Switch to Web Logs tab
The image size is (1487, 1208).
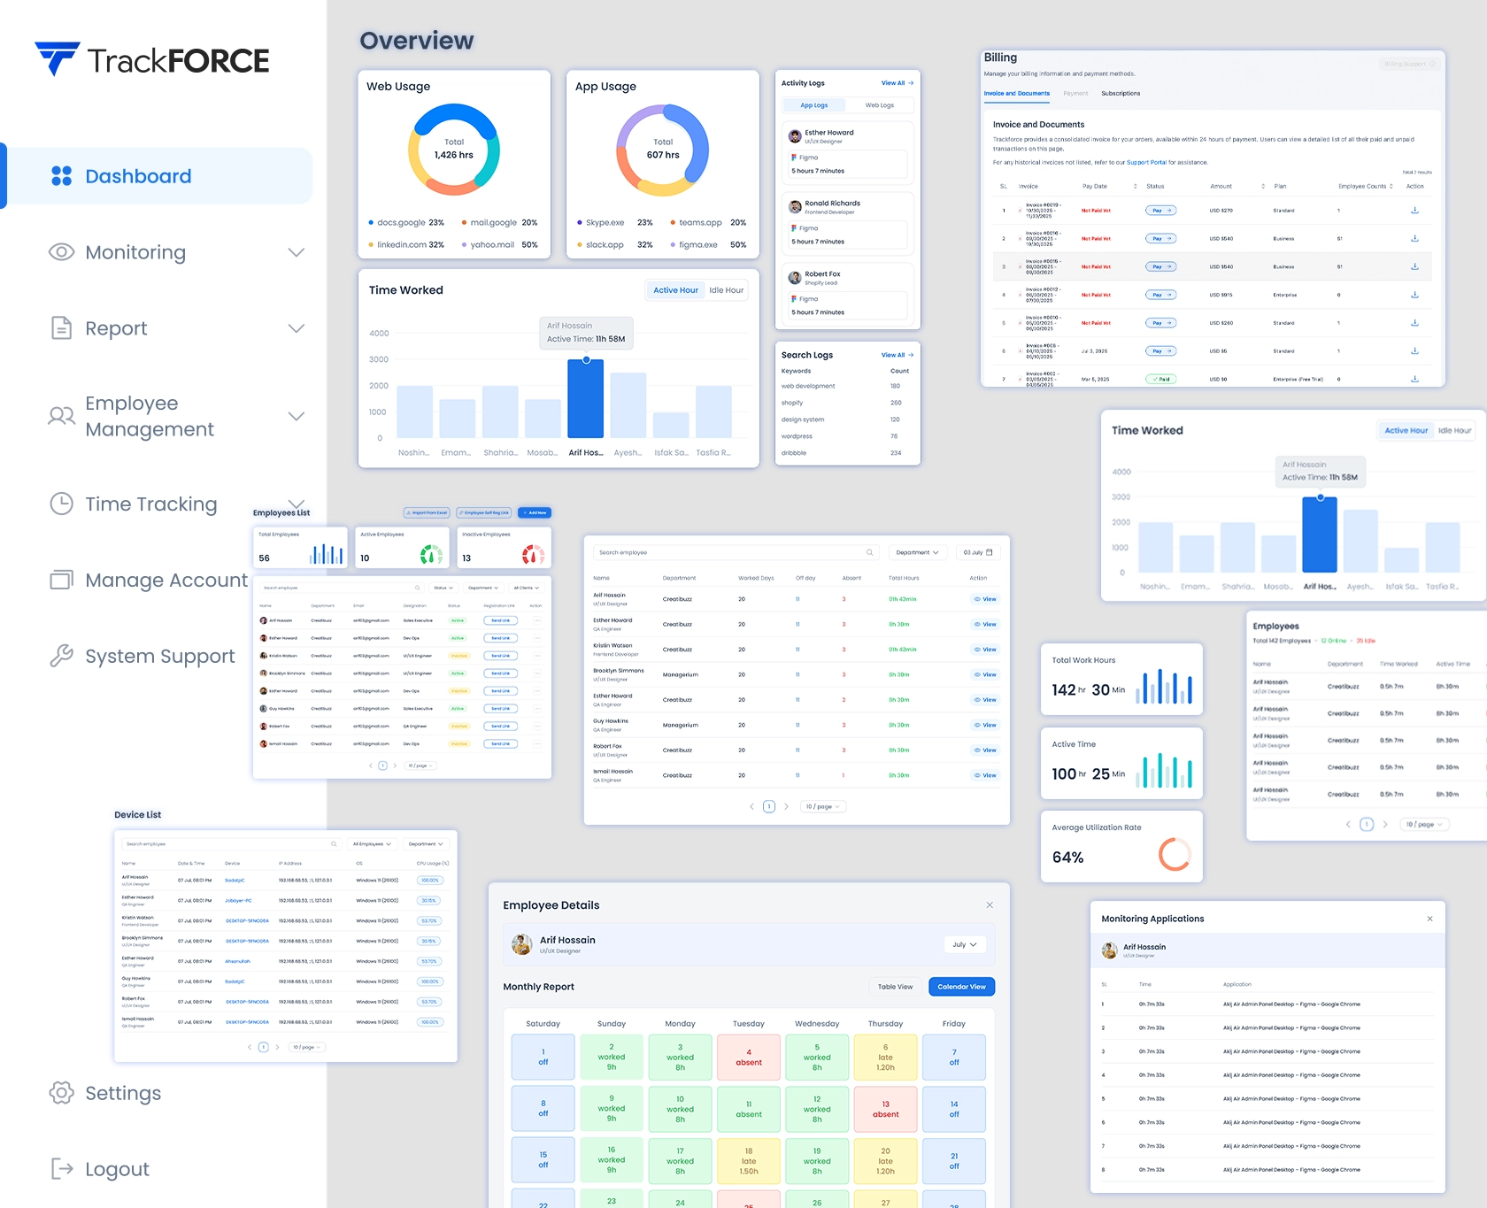[x=879, y=105]
